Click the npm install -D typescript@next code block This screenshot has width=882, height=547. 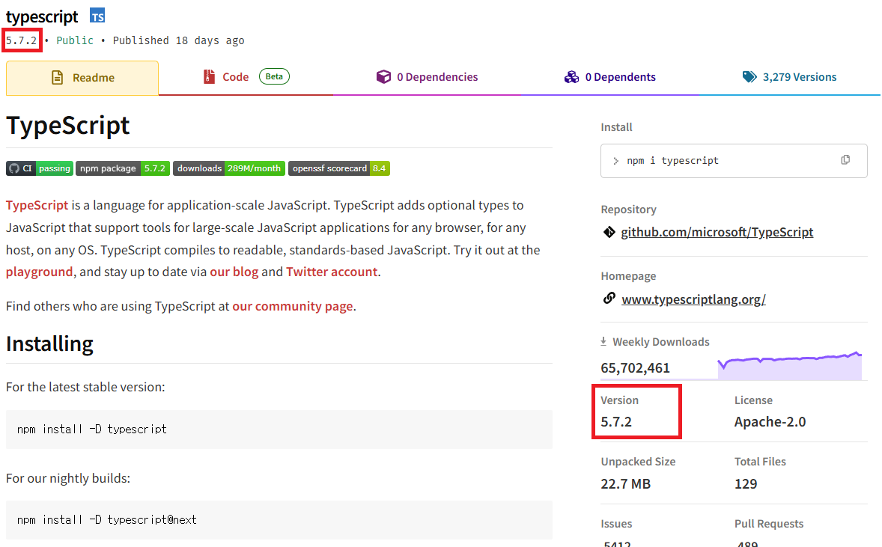click(279, 520)
